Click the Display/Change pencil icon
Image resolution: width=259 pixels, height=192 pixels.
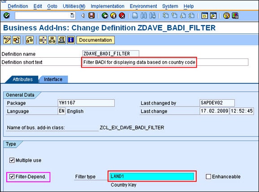pos(7,40)
